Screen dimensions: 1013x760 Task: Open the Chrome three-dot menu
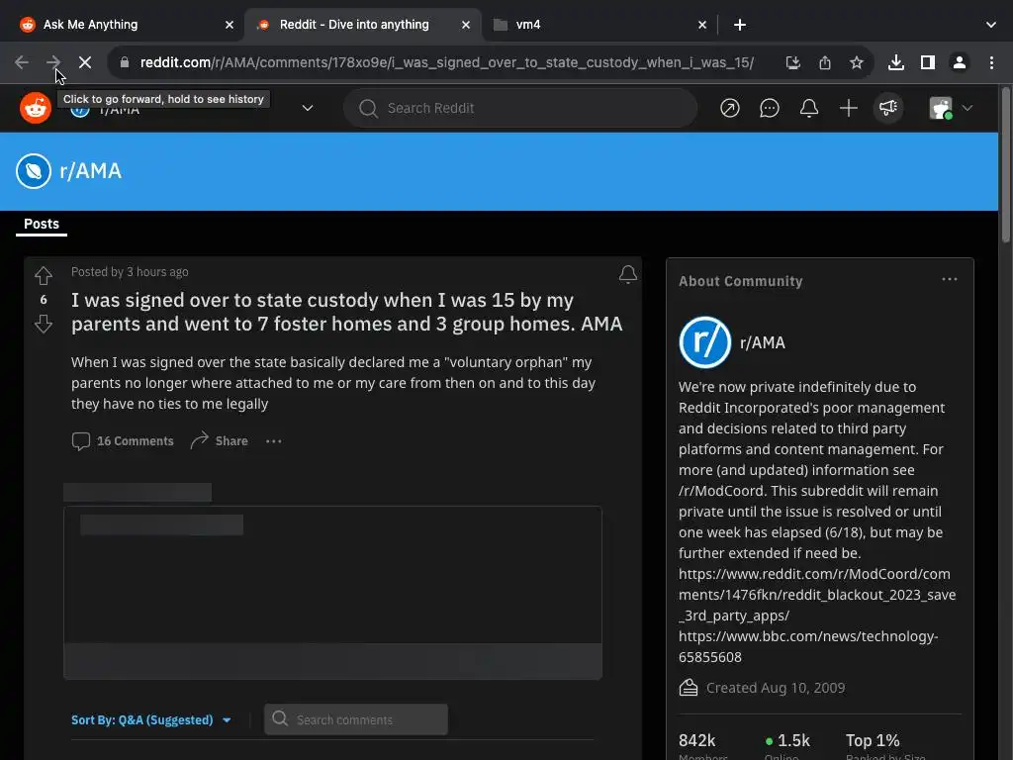[x=991, y=62]
